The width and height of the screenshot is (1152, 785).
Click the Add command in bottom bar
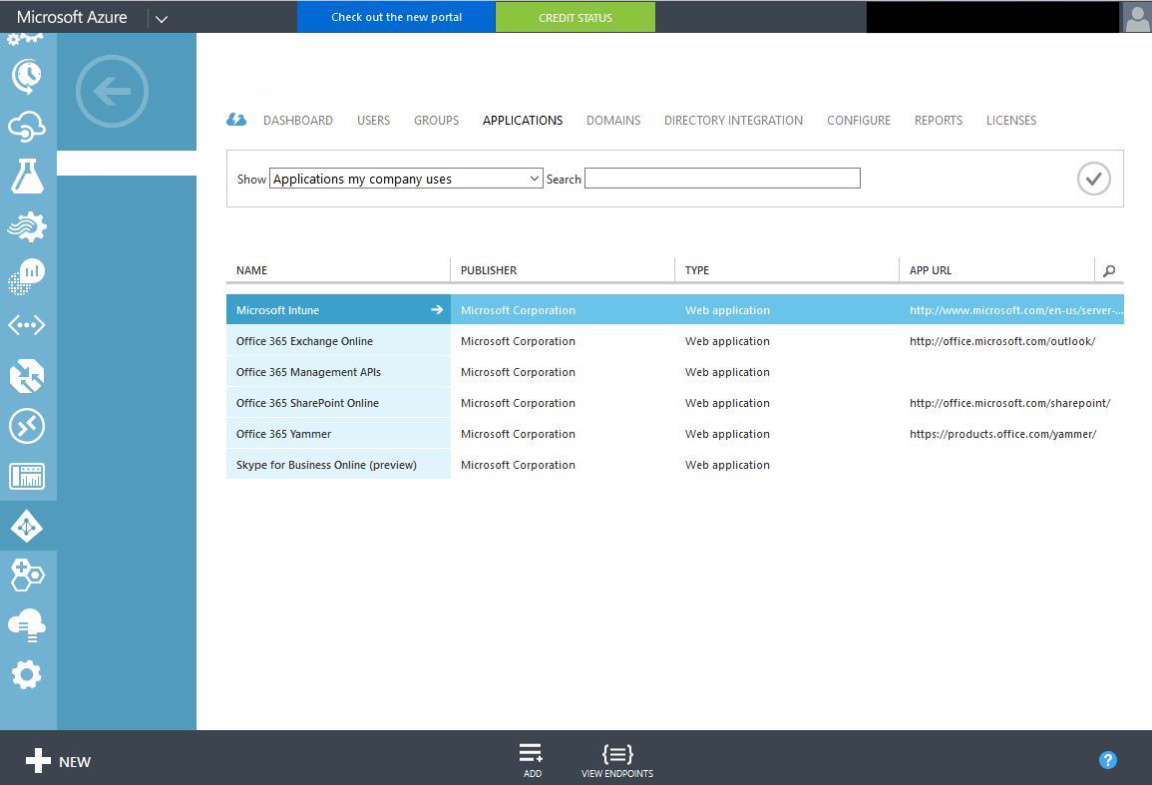tap(532, 760)
